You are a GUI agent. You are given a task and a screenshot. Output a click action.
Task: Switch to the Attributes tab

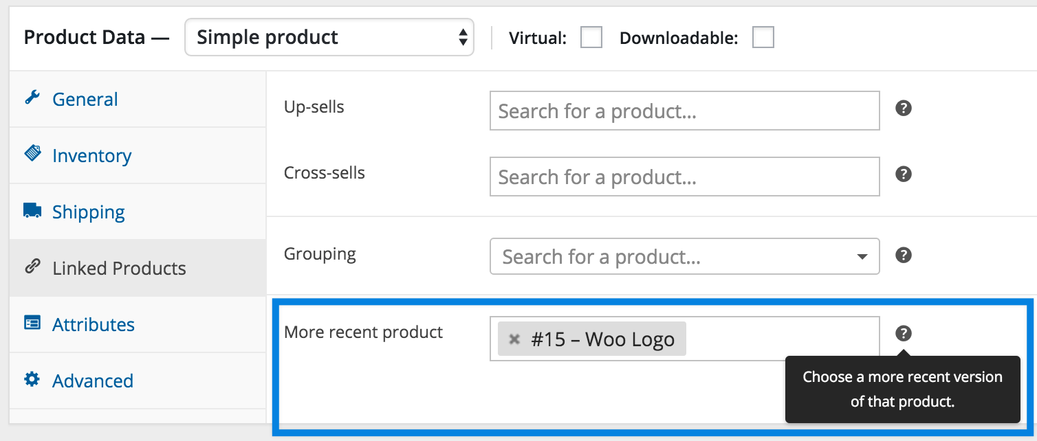[x=93, y=324]
